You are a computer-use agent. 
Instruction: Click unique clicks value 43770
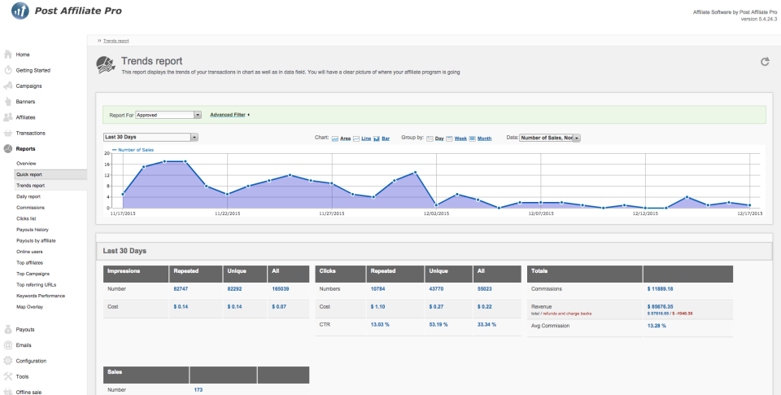(436, 289)
